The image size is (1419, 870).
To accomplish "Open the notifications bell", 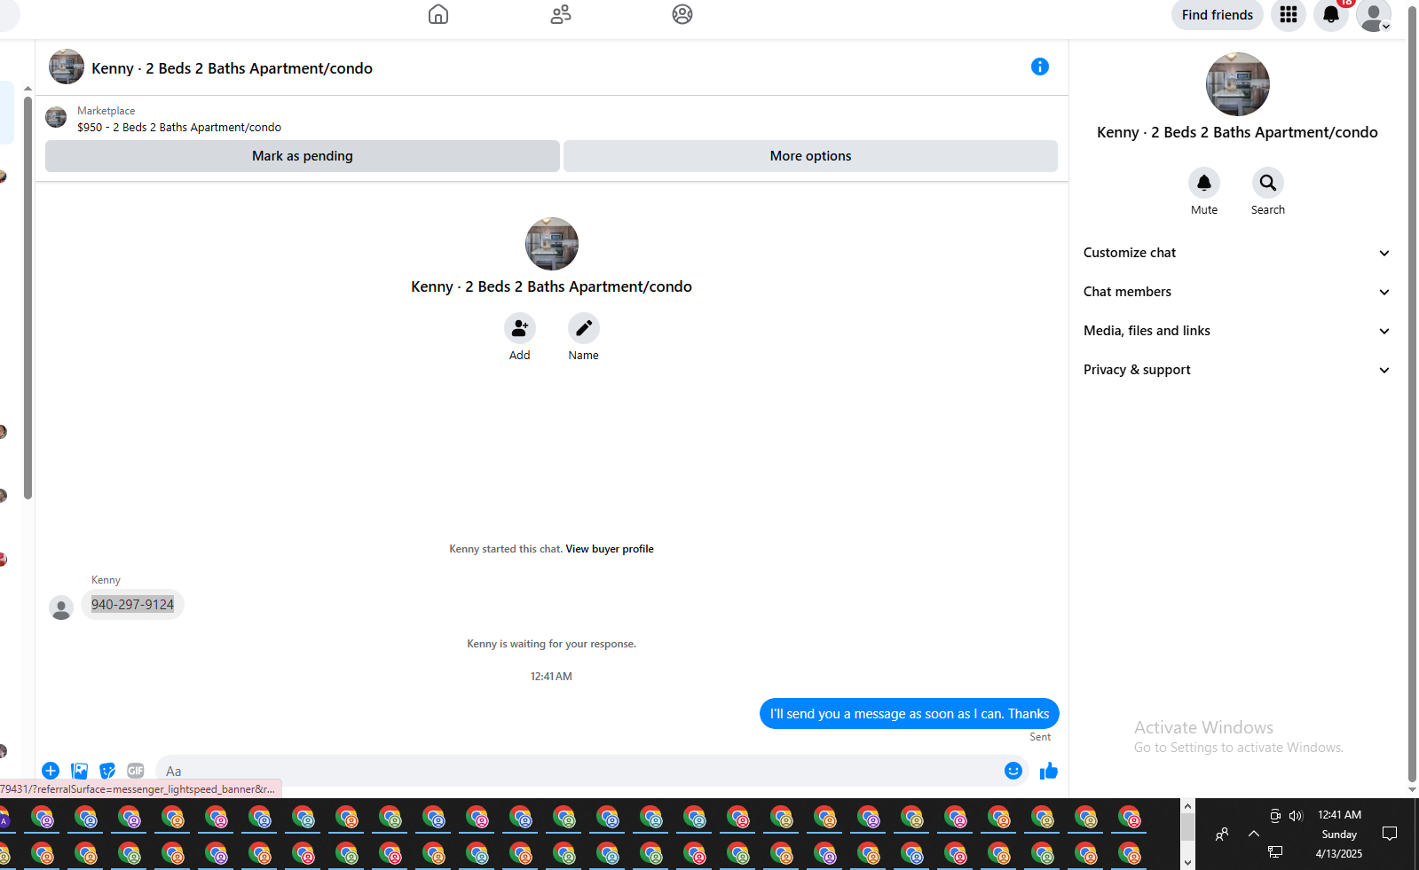I will tap(1331, 14).
